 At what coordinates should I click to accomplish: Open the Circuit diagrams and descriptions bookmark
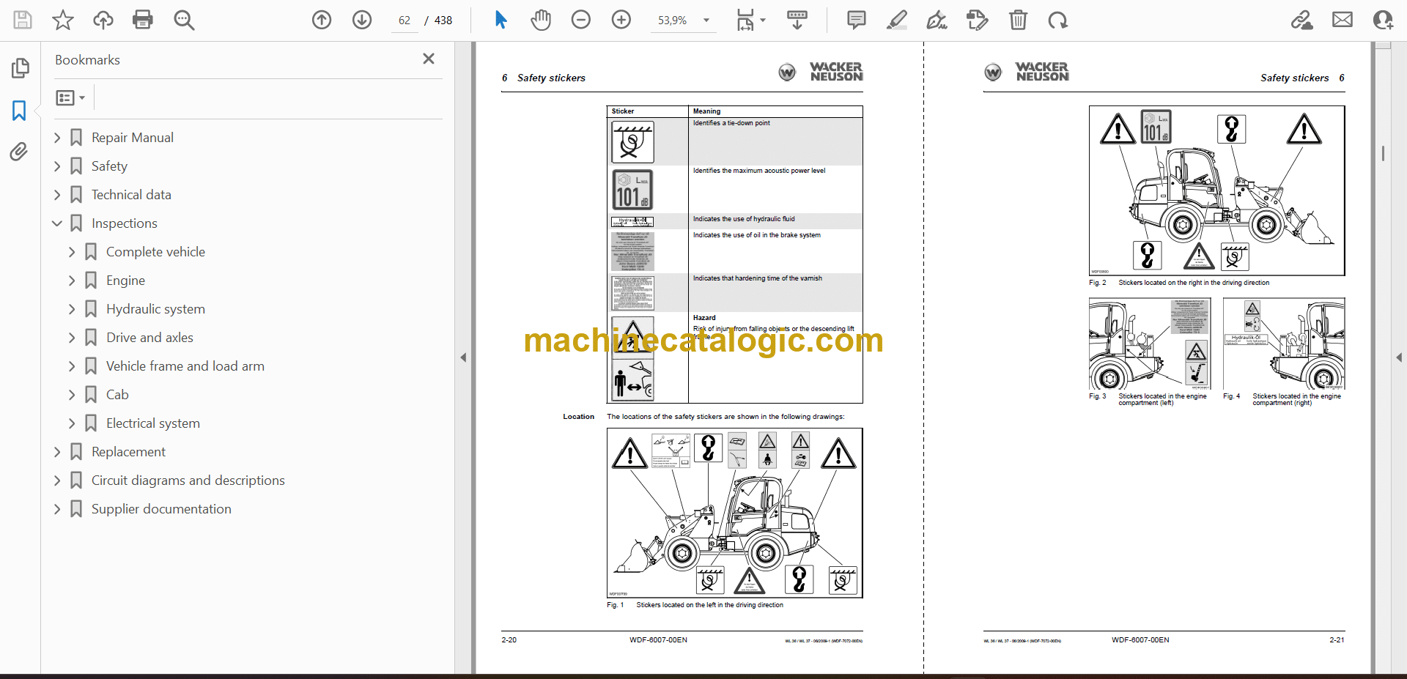(x=188, y=481)
